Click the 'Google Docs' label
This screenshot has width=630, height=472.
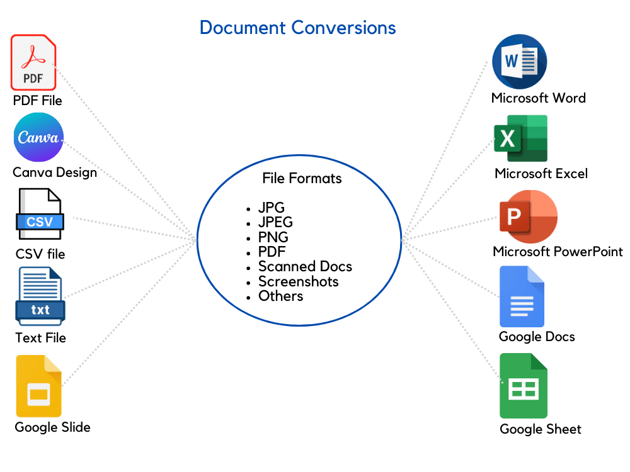click(537, 337)
